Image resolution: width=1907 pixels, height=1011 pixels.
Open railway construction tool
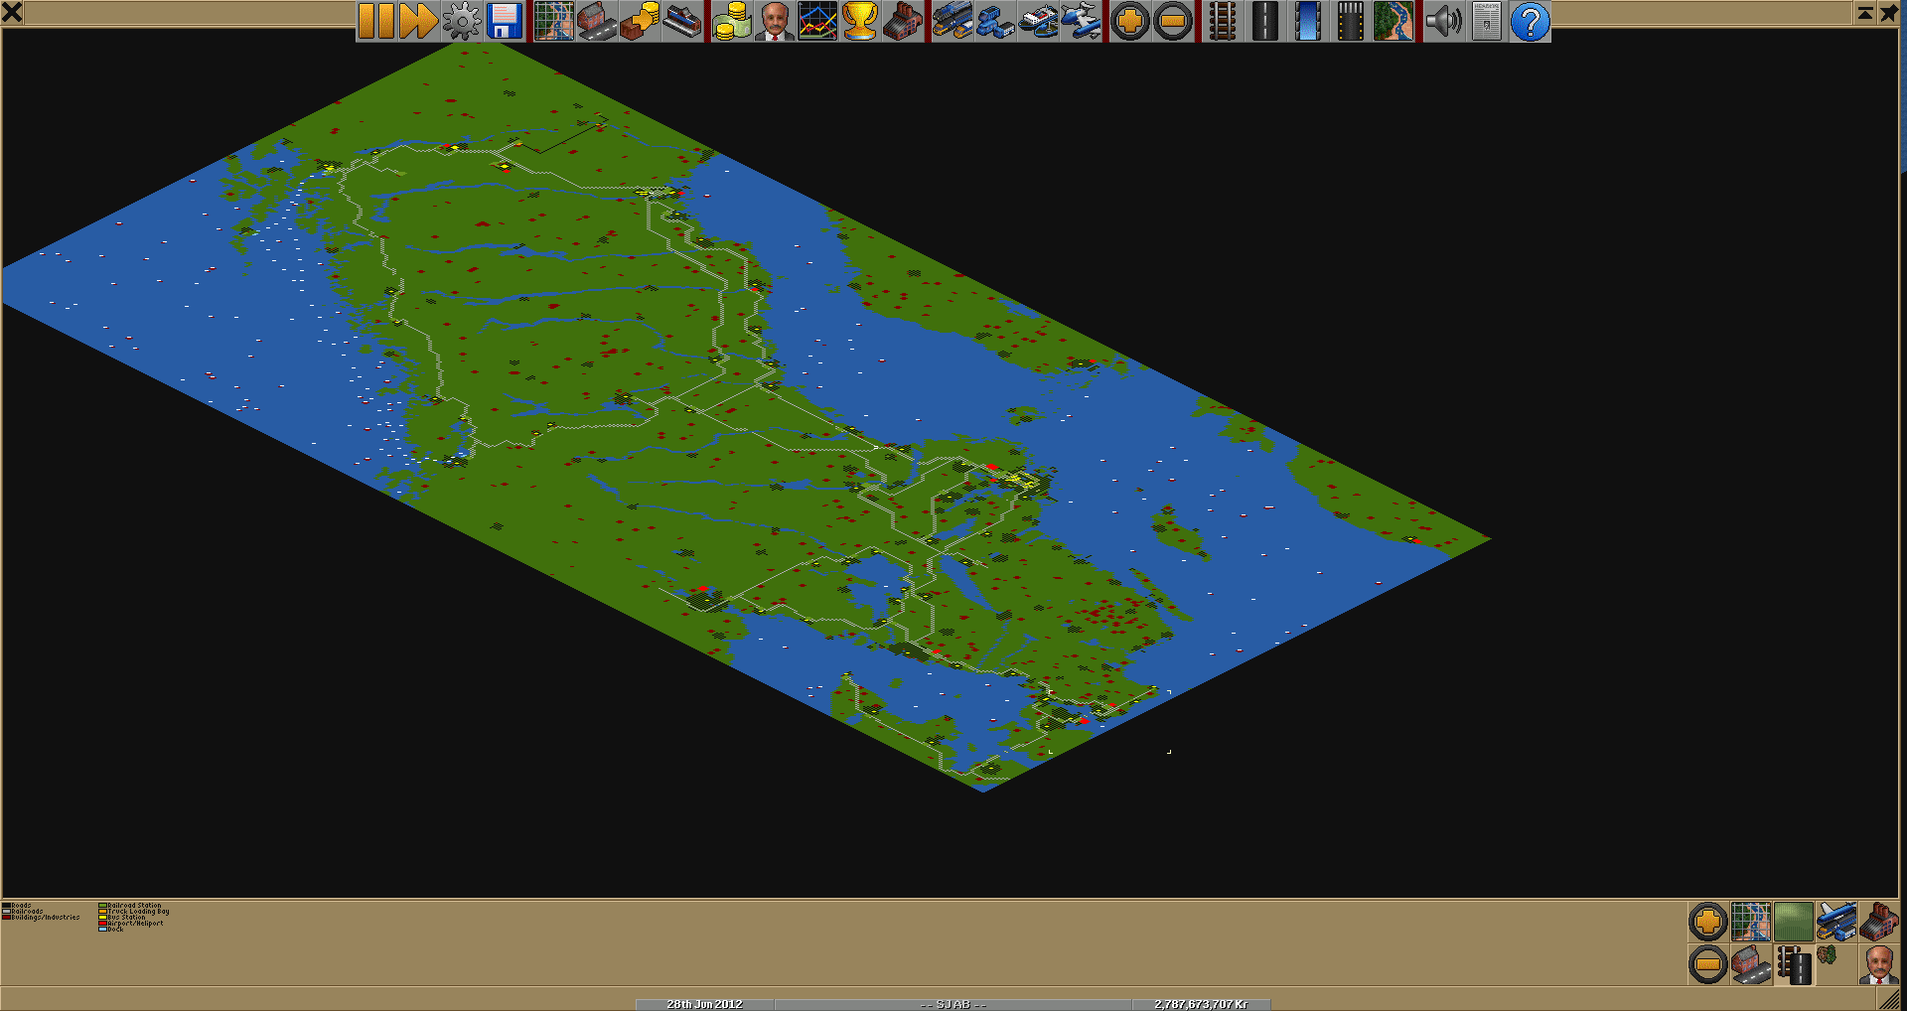tap(1223, 21)
